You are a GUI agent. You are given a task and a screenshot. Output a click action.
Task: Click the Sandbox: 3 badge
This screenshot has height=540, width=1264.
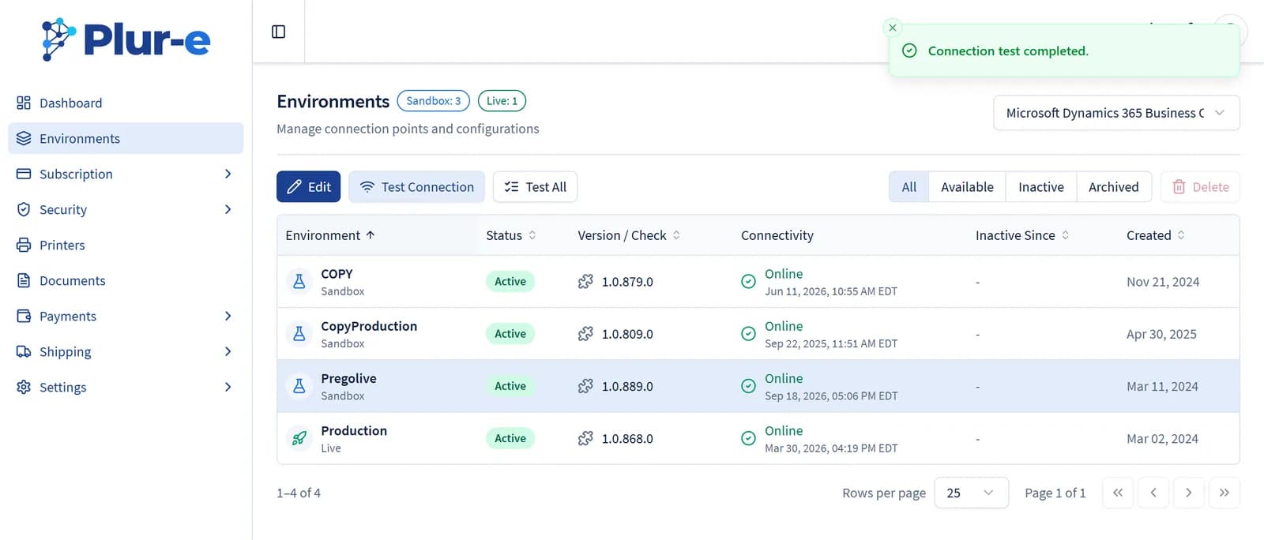[434, 101]
